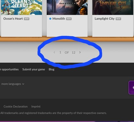Click current page number 1 field
The height and width of the screenshot is (122, 134).
click(x=60, y=52)
